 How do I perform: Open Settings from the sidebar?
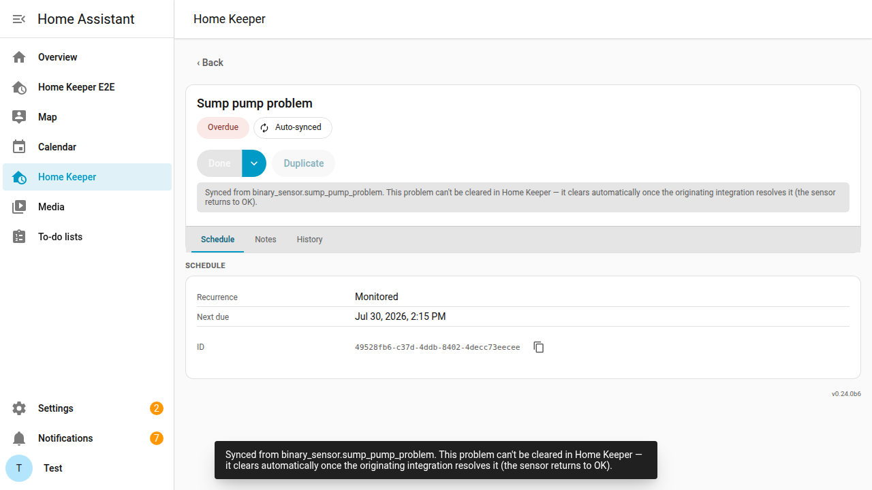pos(87,408)
